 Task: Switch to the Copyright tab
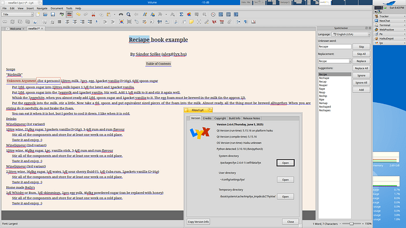click(220, 118)
